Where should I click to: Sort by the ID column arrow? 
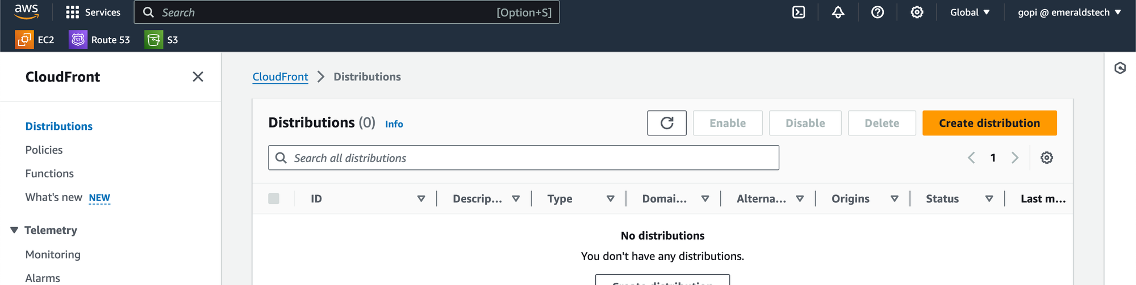pos(421,199)
